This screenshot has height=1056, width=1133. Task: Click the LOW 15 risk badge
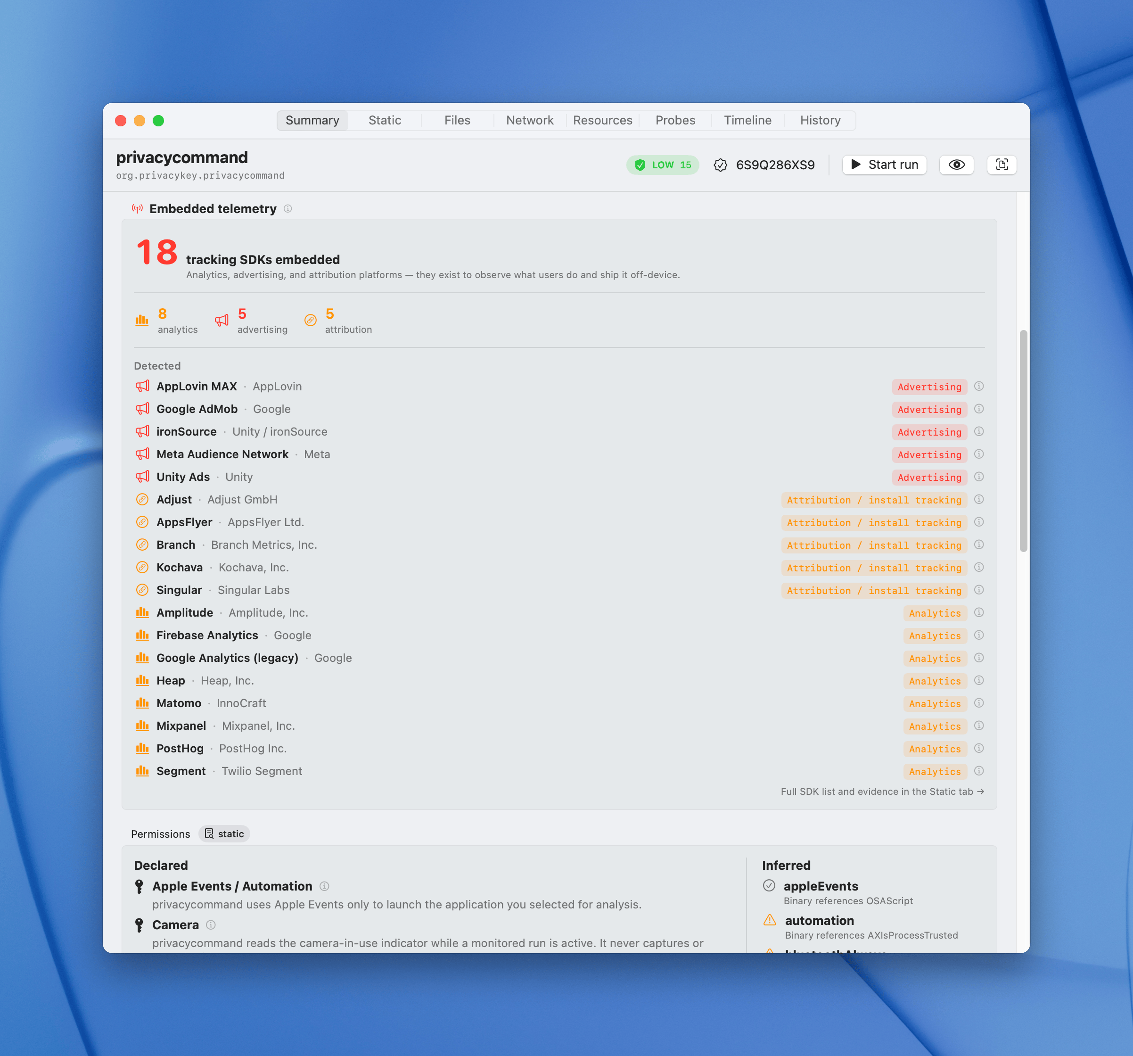(662, 165)
